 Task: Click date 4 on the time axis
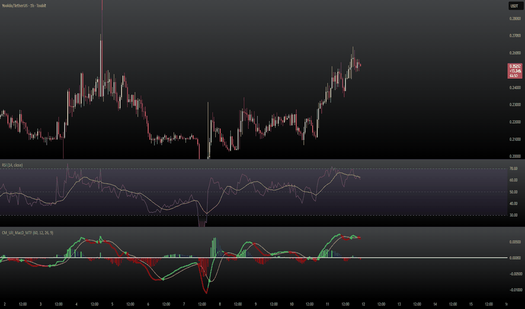click(77, 304)
